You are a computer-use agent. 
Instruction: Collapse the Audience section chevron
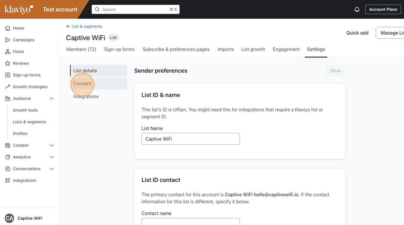[51, 99]
